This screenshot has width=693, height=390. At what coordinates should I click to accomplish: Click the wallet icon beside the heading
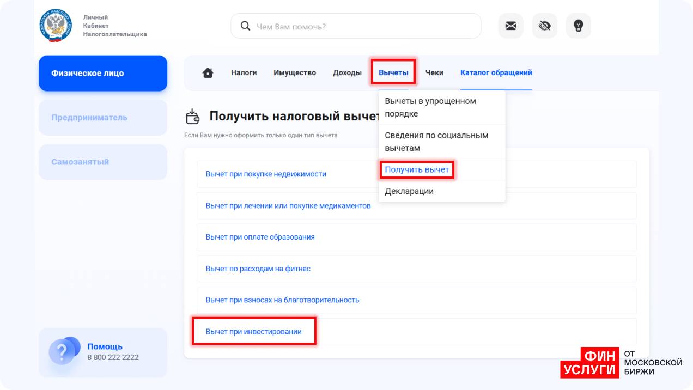pos(193,116)
